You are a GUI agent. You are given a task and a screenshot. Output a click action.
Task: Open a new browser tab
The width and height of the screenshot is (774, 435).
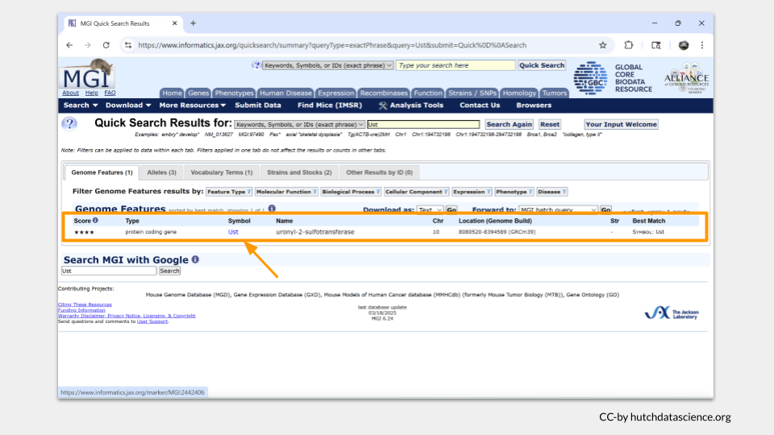click(193, 23)
